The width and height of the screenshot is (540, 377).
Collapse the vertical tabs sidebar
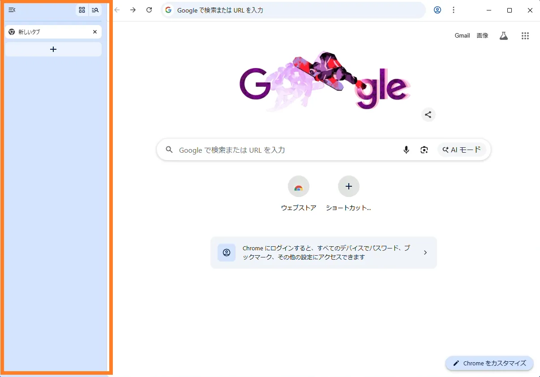point(12,10)
